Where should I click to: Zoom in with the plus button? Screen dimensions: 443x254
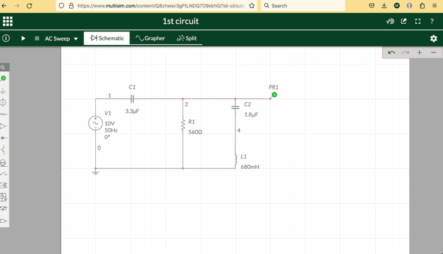pos(420,52)
